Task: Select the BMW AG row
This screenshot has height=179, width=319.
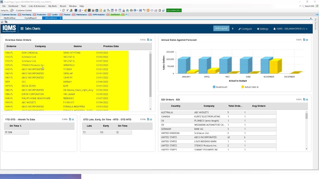Action: 218,129
